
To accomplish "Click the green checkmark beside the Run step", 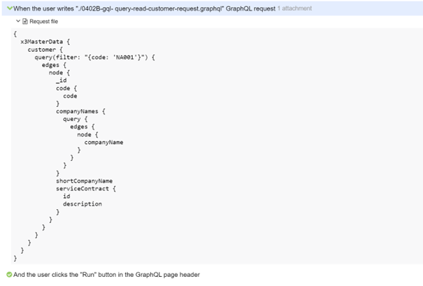I will pos(8,275).
